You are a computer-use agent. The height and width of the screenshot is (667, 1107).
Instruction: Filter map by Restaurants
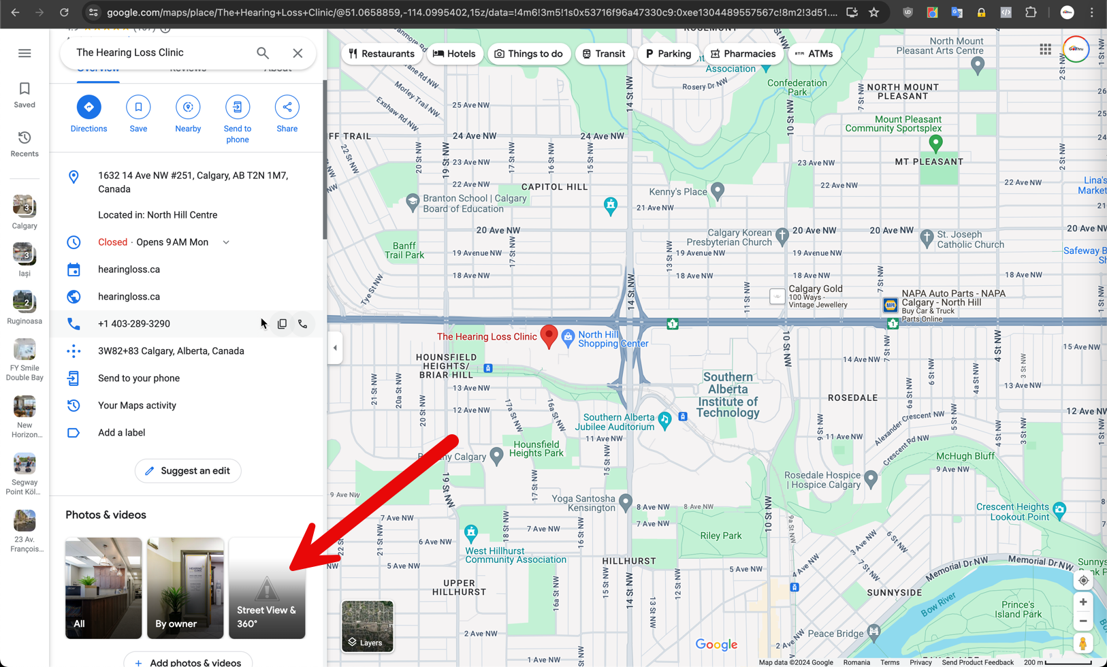pos(381,54)
